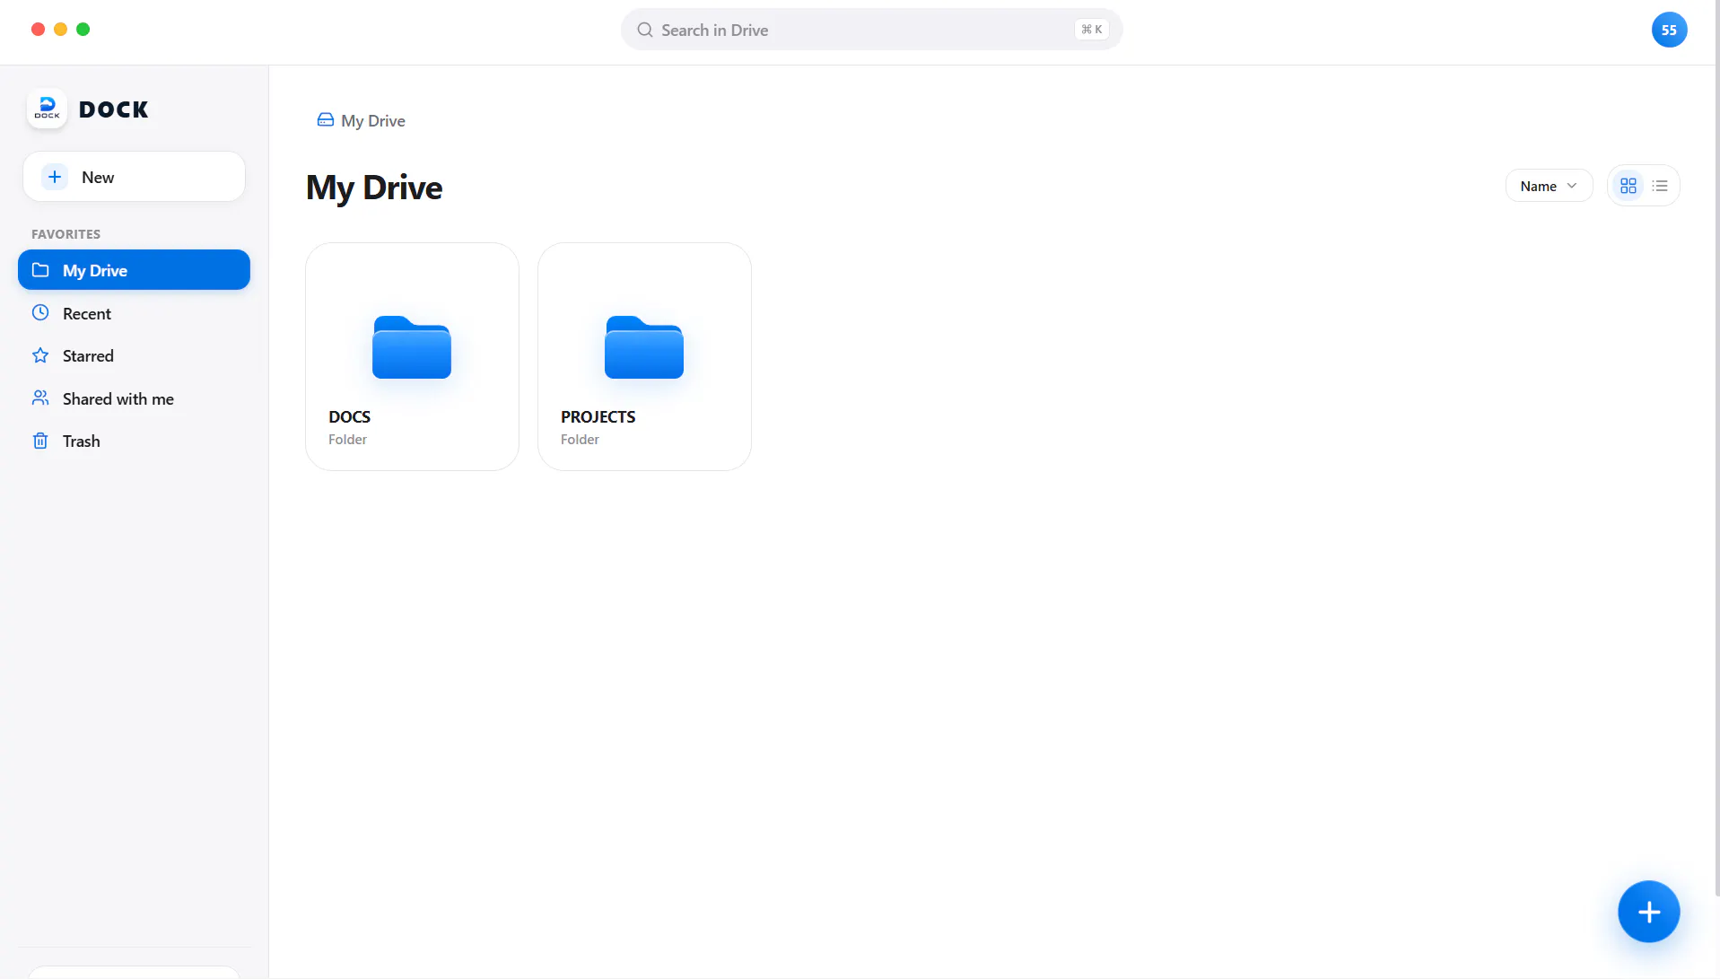
Task: Open the PROJECTS folder icon
Action: coord(644,347)
